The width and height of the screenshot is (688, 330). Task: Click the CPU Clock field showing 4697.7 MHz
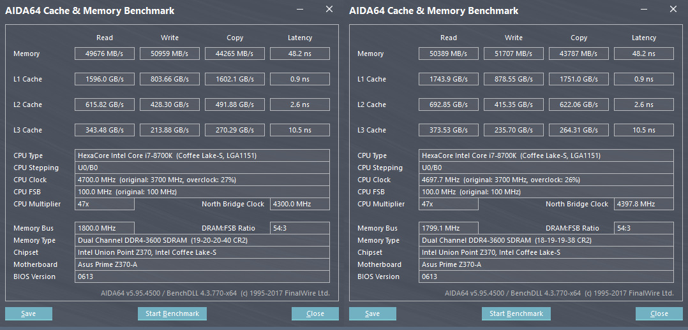547,180
